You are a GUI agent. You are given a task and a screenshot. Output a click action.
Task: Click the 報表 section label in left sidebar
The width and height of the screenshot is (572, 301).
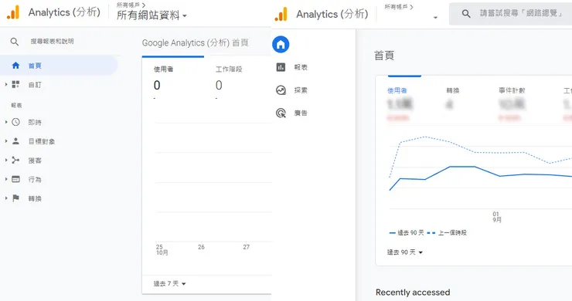coord(16,105)
